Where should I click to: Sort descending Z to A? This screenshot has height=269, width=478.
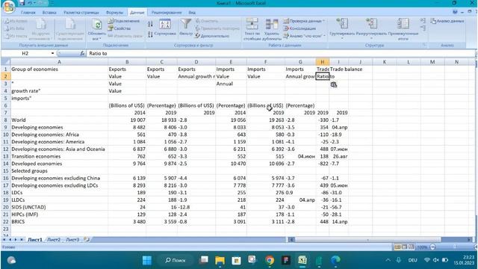pos(150,34)
